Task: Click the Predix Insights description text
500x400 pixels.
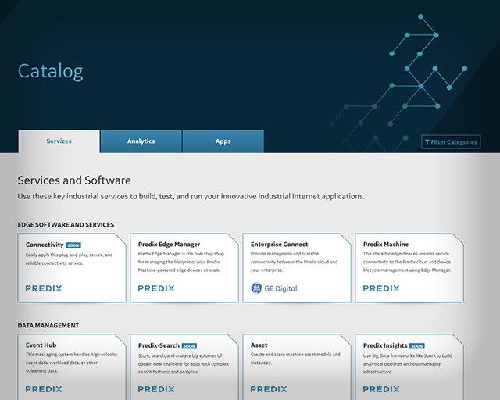Action: click(x=408, y=364)
